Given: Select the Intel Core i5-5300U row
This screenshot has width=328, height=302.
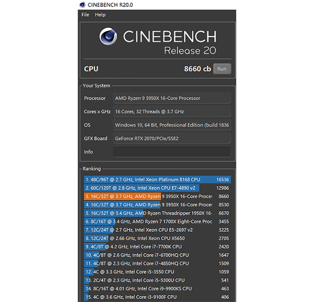Looking at the screenshot, I should point(157,280).
